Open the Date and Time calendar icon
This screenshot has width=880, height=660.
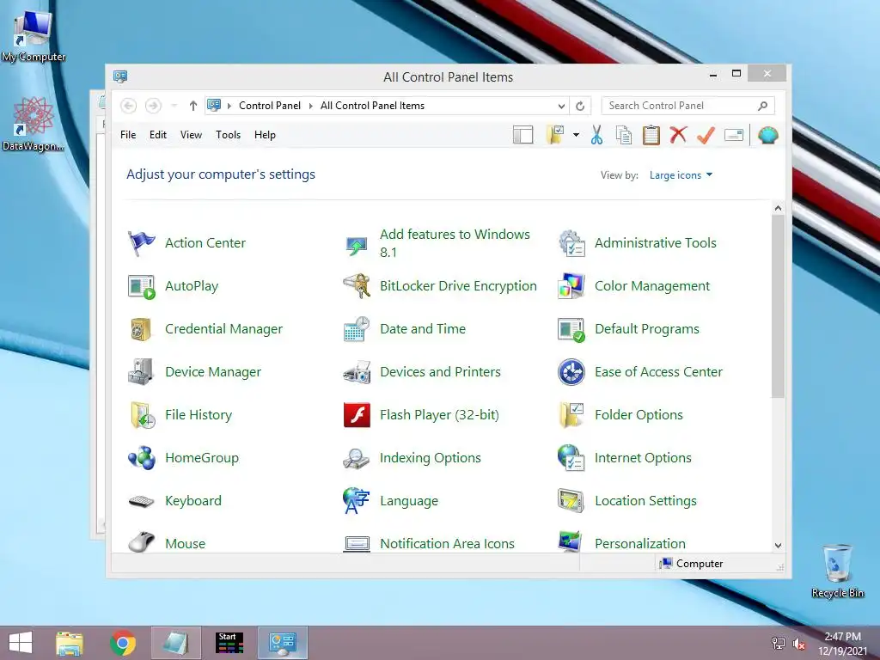(x=357, y=329)
